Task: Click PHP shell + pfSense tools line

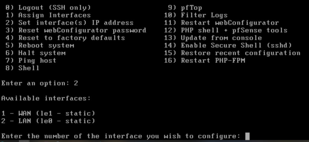Action: click(x=226, y=30)
